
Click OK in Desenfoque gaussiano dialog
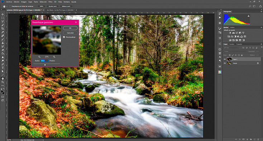70,28
